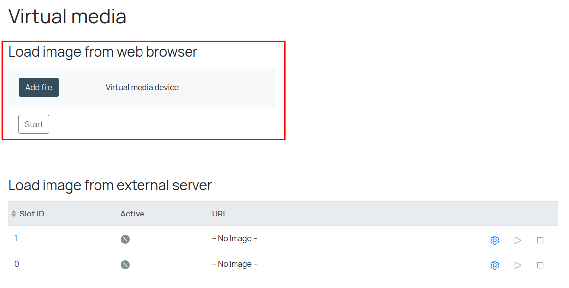Screen dimensions: 569x288
Task: Click the Add file button
Action: [x=39, y=87]
